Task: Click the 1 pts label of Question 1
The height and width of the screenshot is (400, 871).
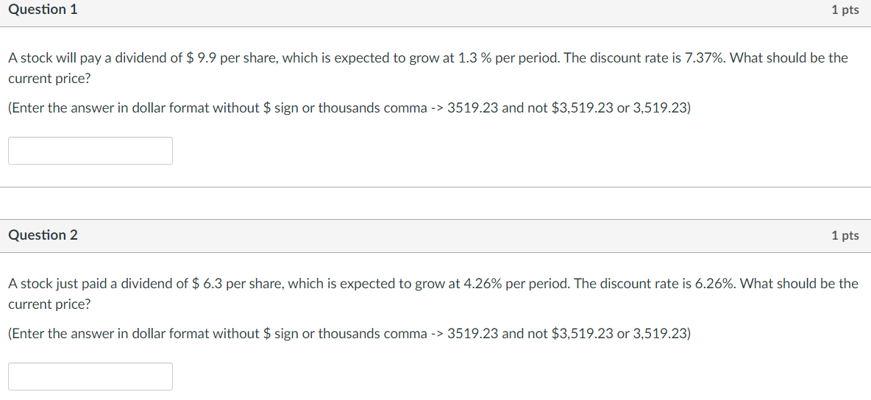Action: tap(845, 10)
